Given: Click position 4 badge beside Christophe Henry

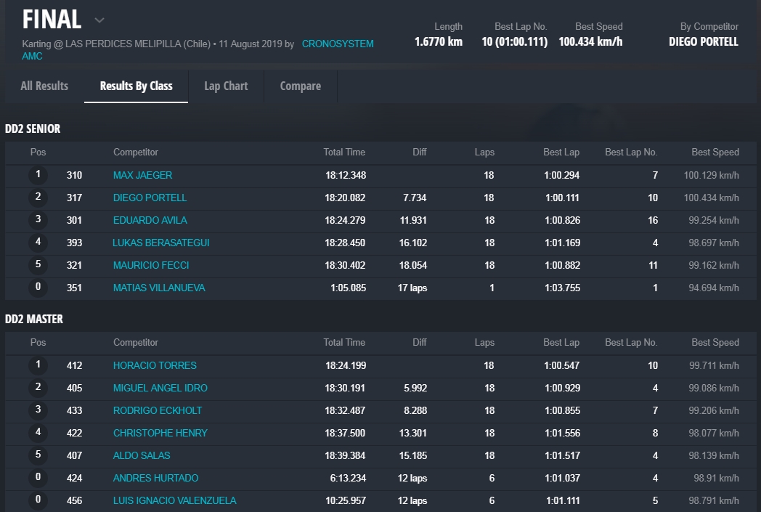Looking at the screenshot, I should pos(38,433).
